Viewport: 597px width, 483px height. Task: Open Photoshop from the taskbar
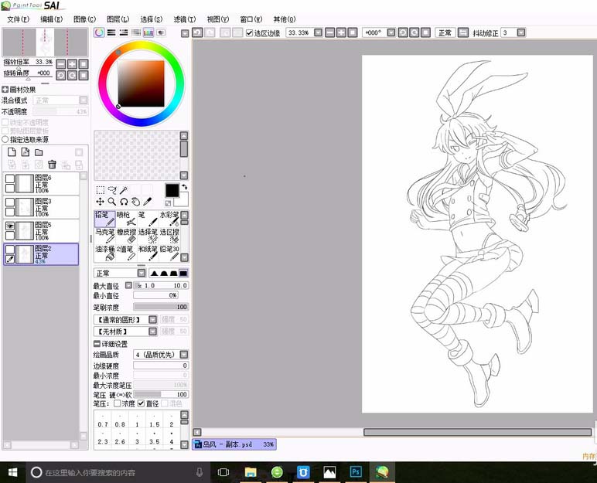(x=356, y=472)
